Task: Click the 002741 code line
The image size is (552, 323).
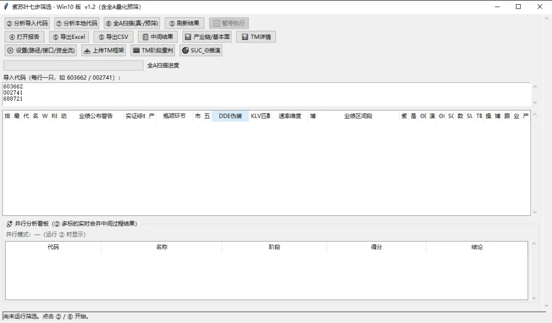Action: 13,93
